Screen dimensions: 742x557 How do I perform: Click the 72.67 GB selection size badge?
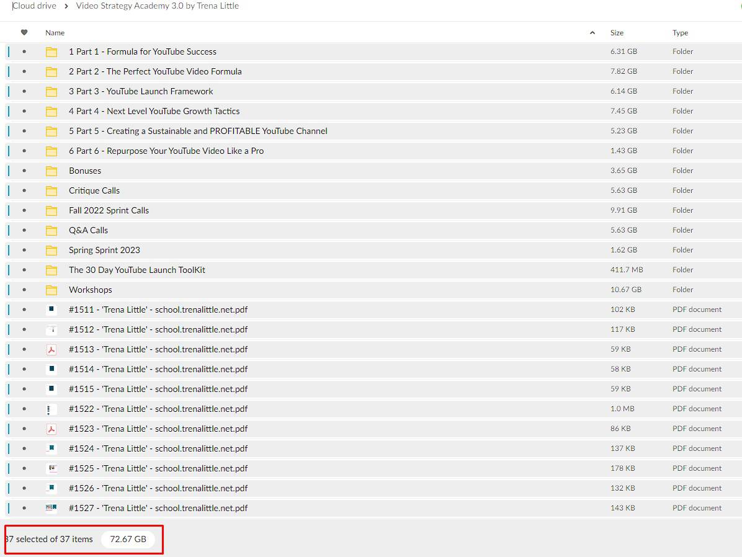tap(128, 539)
